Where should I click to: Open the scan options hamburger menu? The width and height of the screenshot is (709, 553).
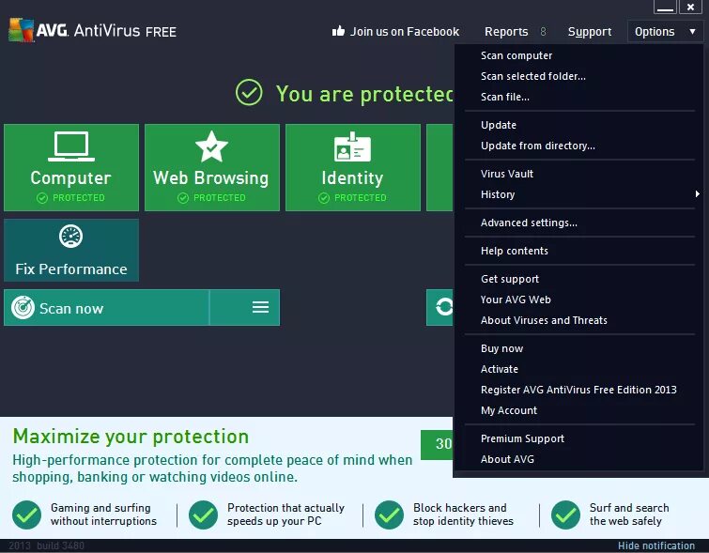click(260, 307)
